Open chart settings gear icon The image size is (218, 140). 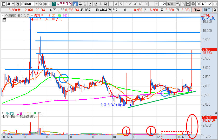(x=193, y=4)
